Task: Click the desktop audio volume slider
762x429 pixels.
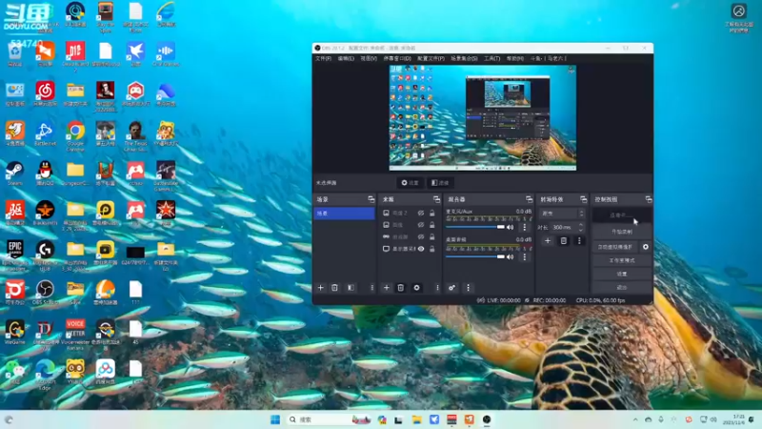Action: click(474, 256)
